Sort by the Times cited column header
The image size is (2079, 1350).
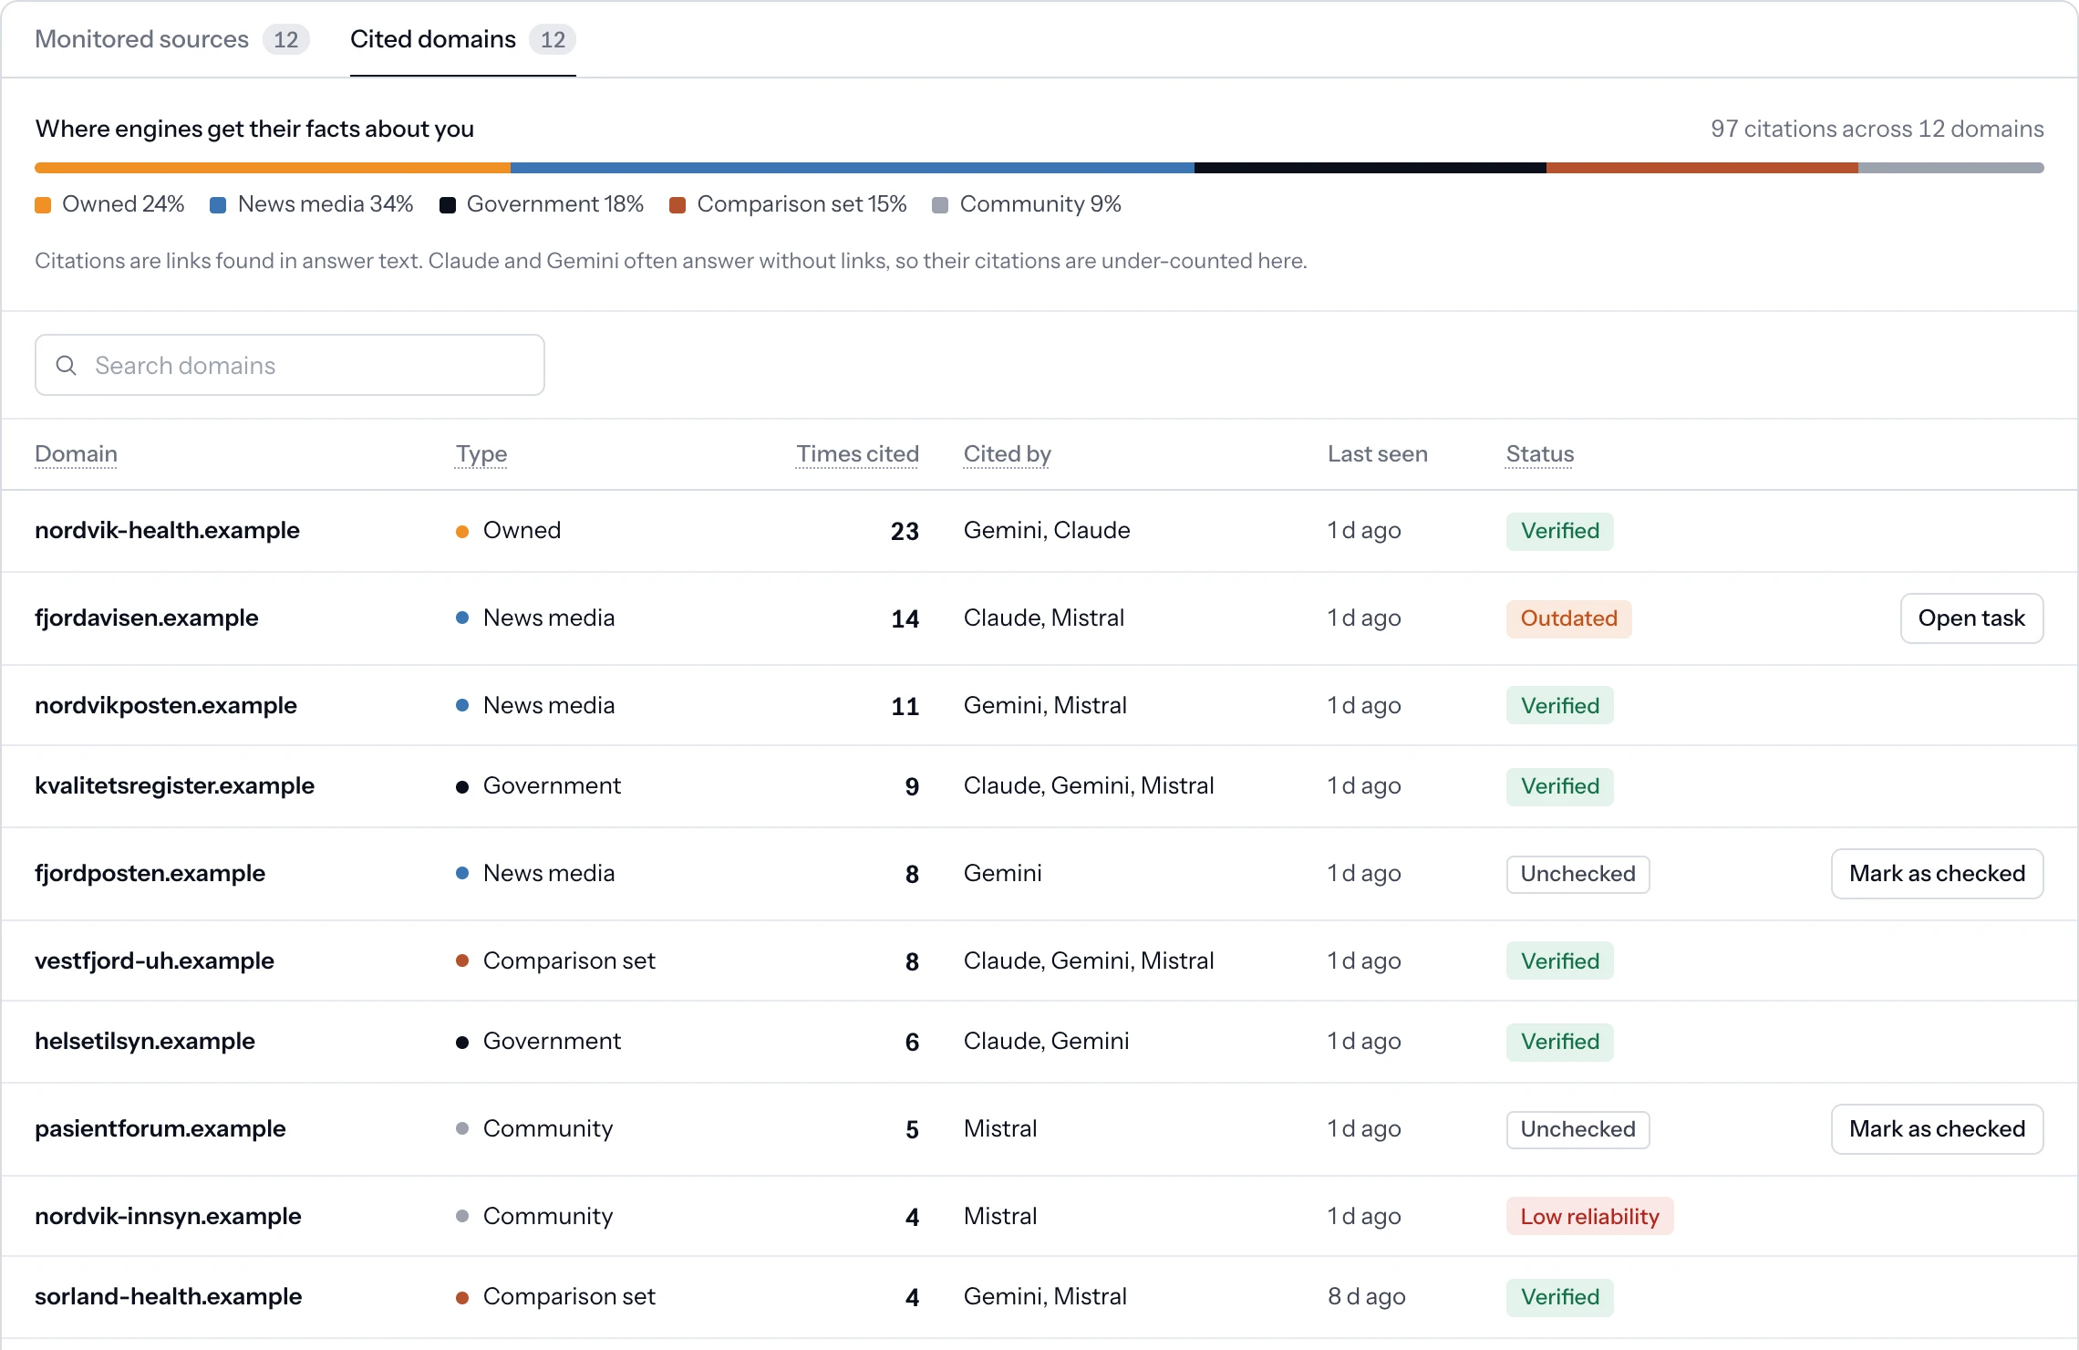point(857,453)
